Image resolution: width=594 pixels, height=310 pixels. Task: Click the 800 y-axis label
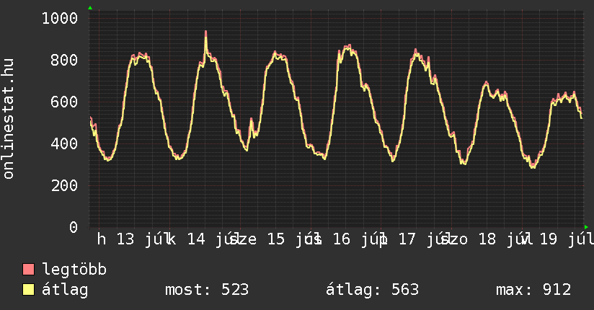(x=64, y=60)
